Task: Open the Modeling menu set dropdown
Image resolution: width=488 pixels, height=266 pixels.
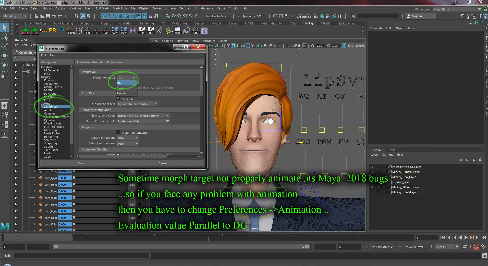Action: tap(15, 16)
